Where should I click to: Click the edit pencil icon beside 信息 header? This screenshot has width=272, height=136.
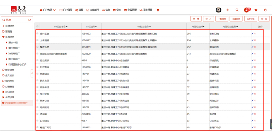[30, 20]
